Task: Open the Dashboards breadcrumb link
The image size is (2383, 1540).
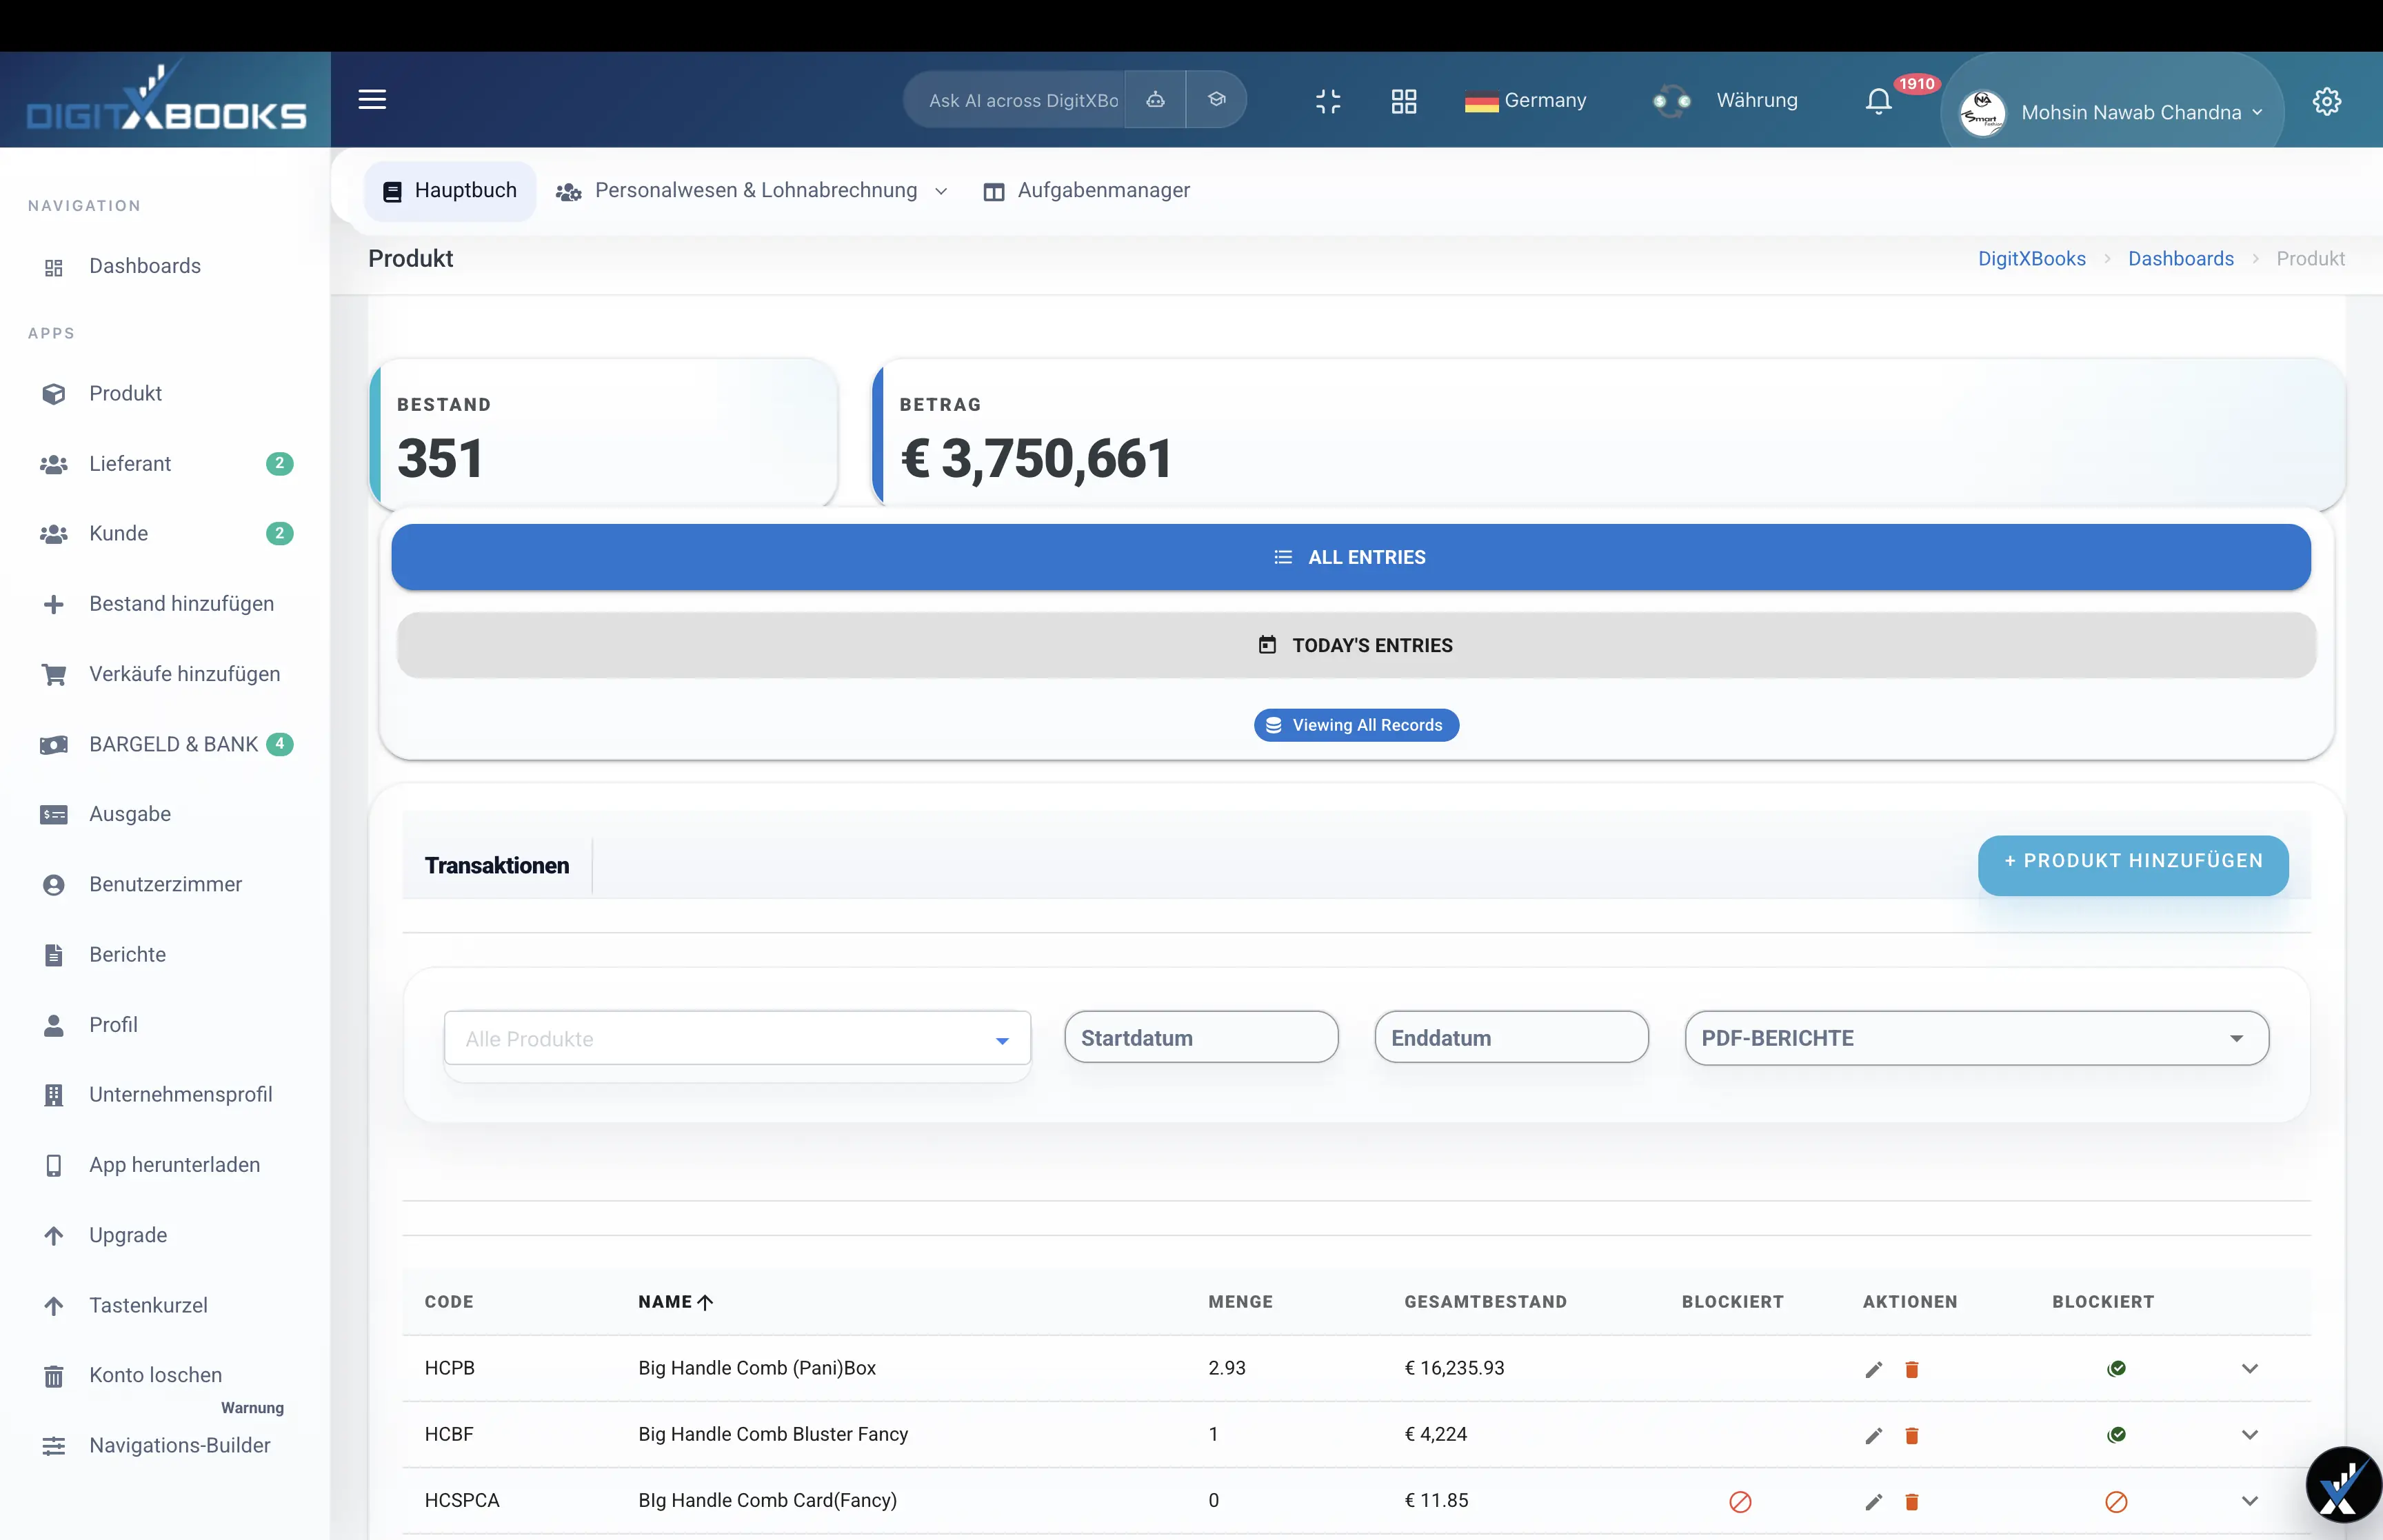Action: pos(2180,258)
